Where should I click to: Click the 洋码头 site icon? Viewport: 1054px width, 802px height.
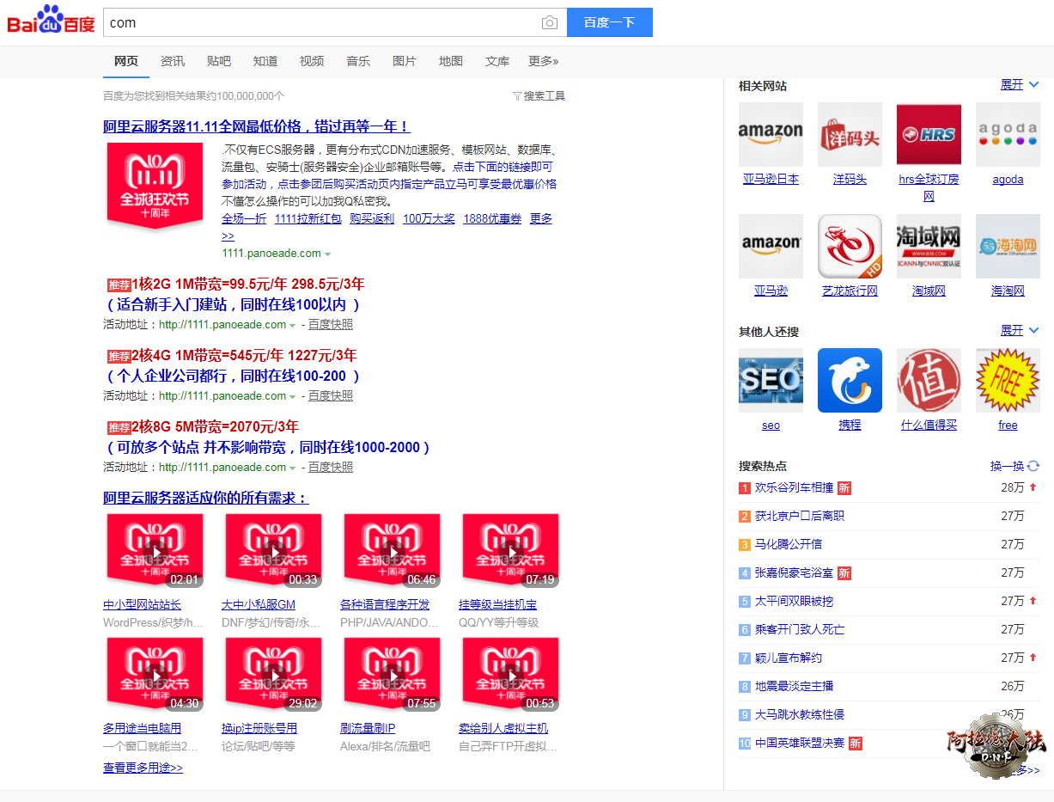tap(850, 134)
